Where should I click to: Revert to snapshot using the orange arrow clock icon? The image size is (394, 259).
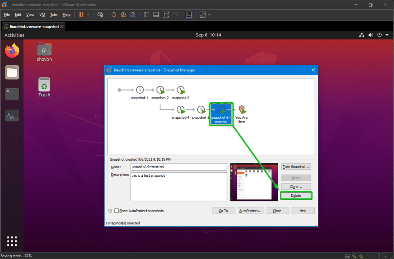click(123, 15)
